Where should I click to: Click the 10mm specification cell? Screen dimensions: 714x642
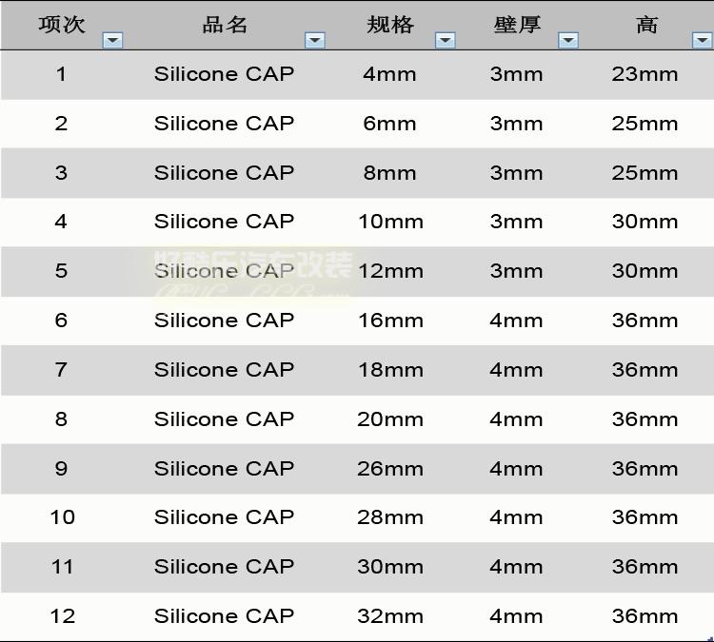coord(390,222)
